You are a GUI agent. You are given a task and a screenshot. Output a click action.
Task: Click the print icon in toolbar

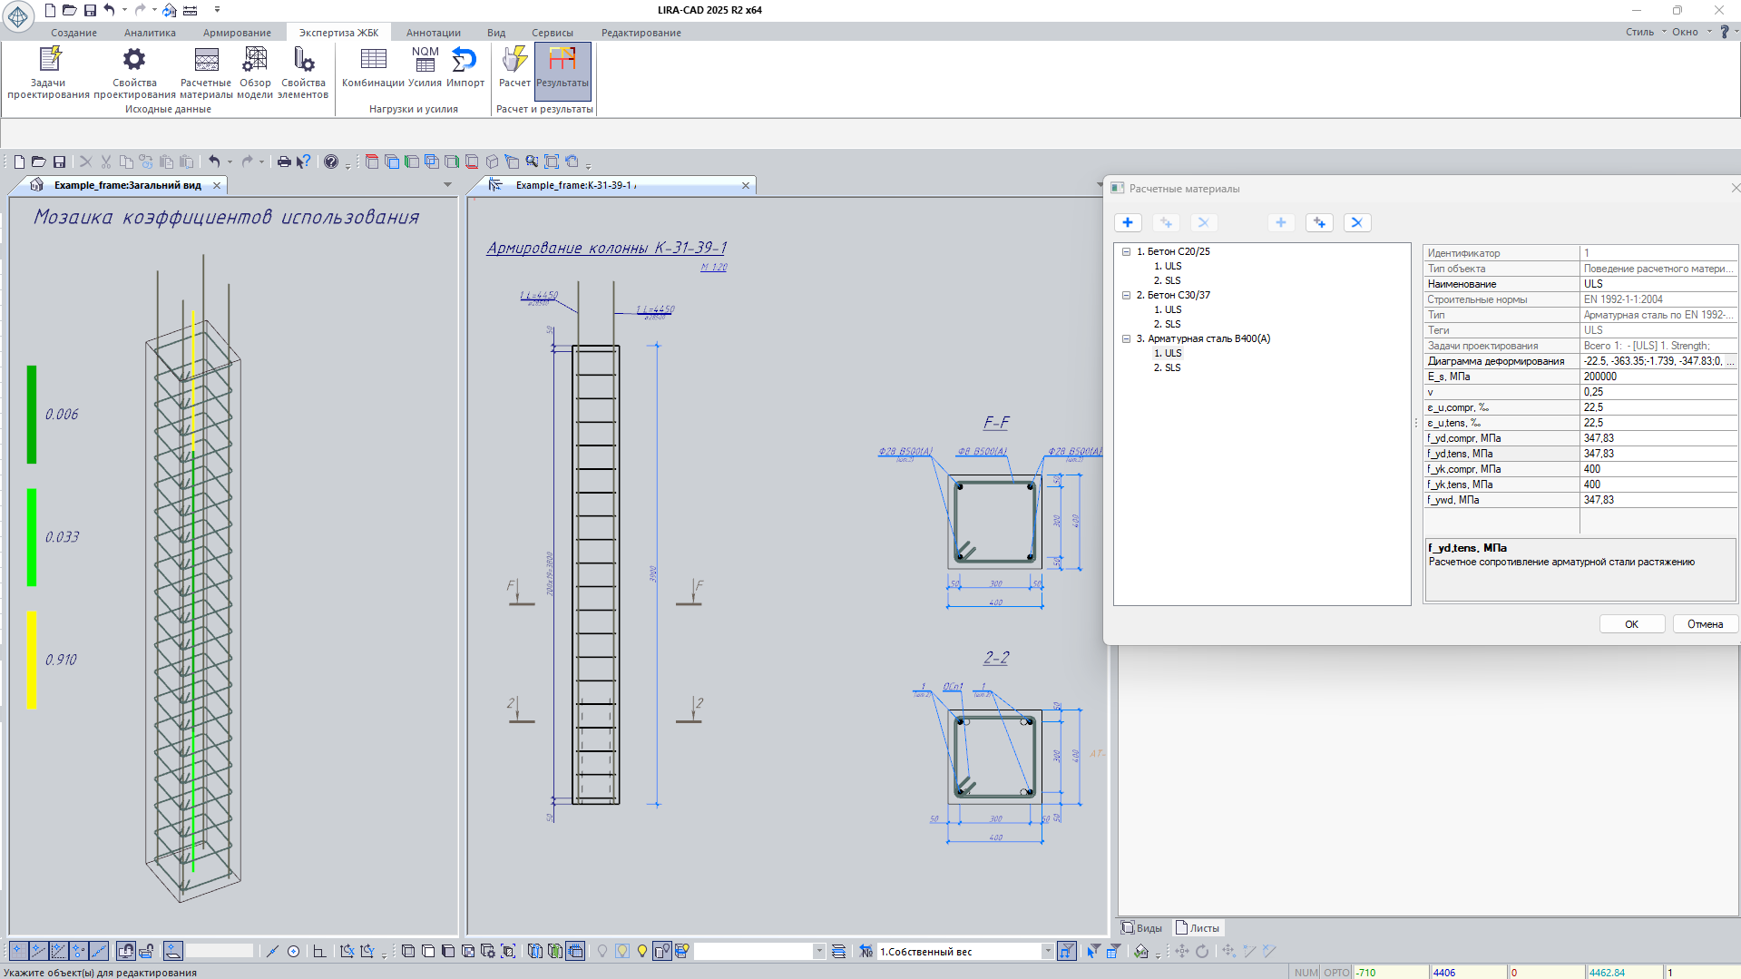click(284, 162)
